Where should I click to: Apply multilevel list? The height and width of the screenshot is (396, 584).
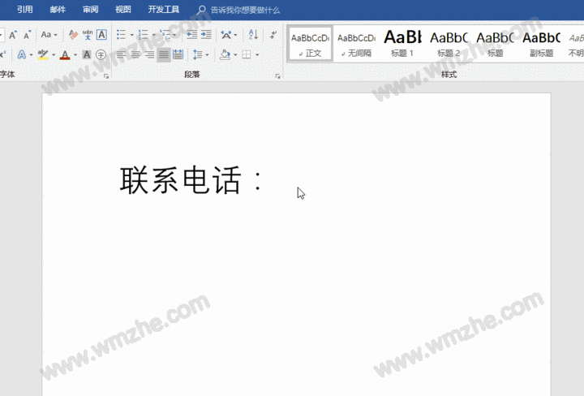(165, 35)
